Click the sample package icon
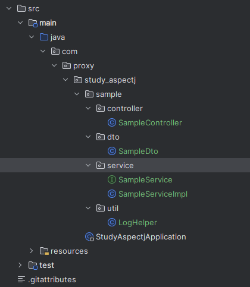This screenshot has width=250, height=287. click(89, 94)
